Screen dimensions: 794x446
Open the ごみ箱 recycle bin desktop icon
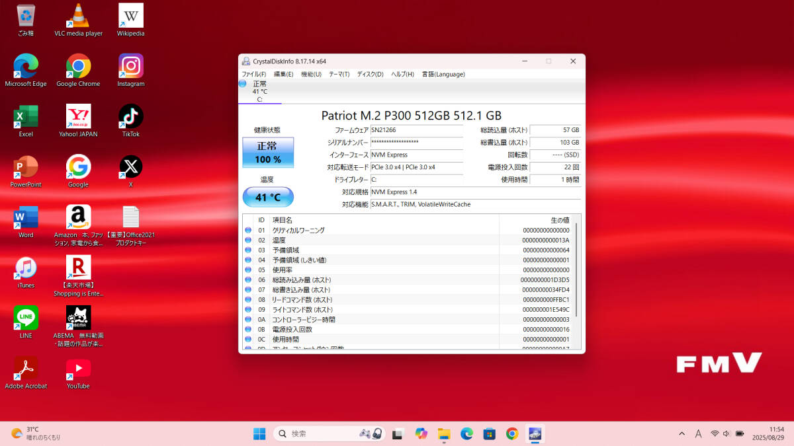pos(26,20)
